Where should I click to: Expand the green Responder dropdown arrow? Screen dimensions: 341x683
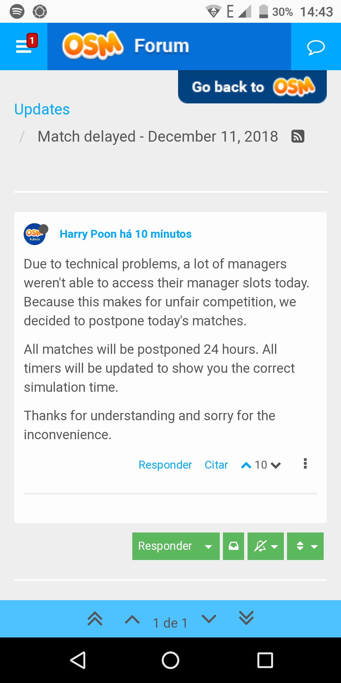[208, 546]
